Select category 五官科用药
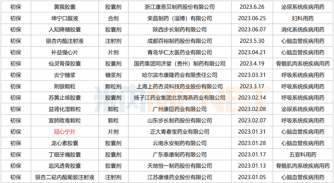334x183 pixels. click(303, 155)
